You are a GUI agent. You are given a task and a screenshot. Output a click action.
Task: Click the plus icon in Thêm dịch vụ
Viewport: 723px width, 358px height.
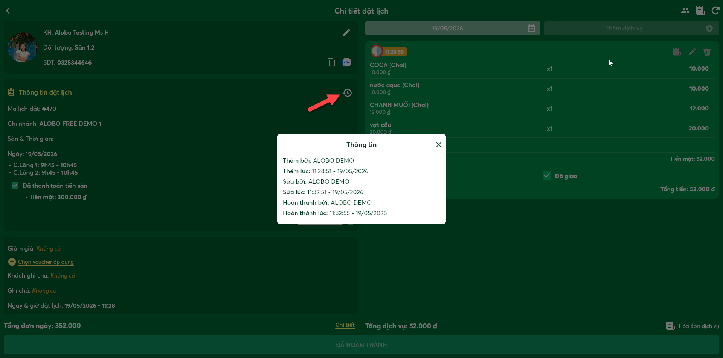point(709,28)
